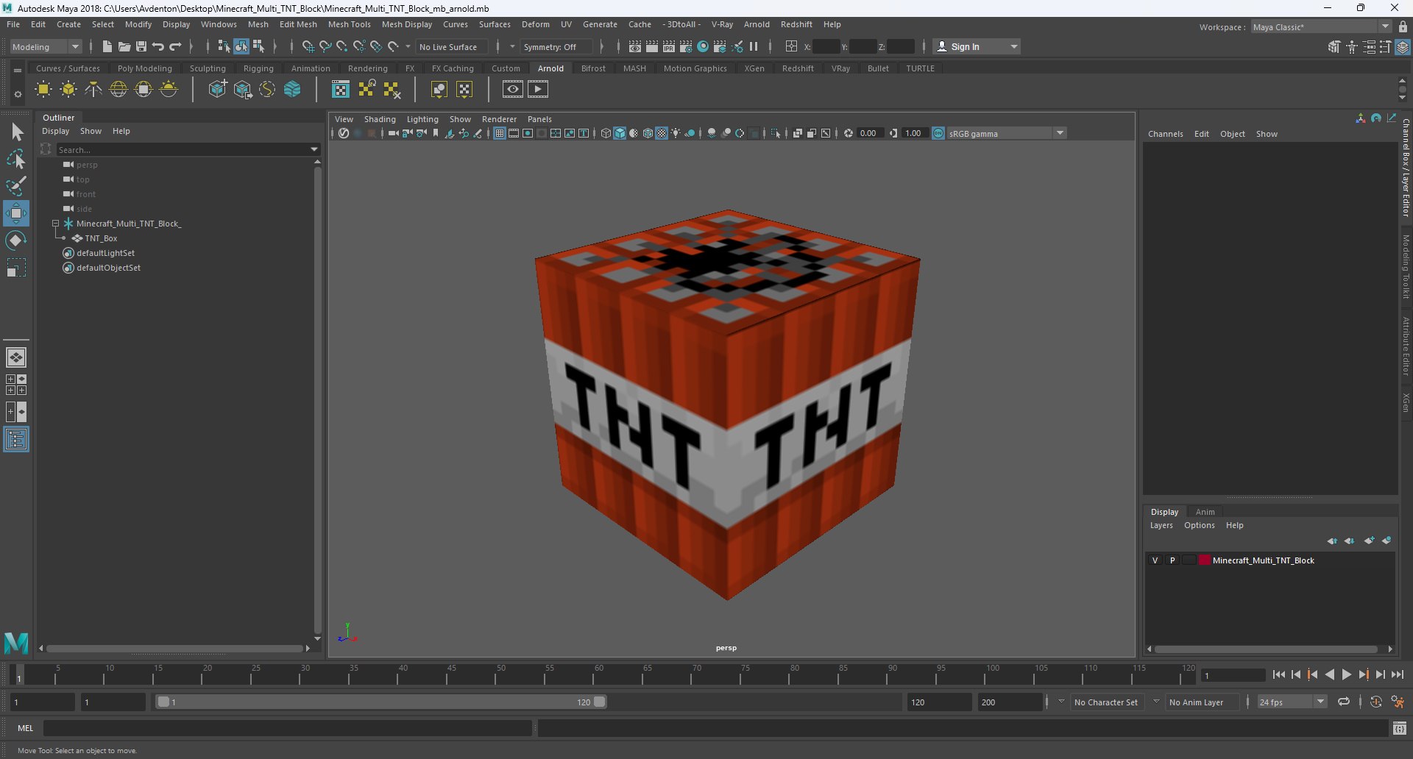Open the Sign In account dropdown
Image resolution: width=1413 pixels, height=759 pixels.
tap(977, 46)
